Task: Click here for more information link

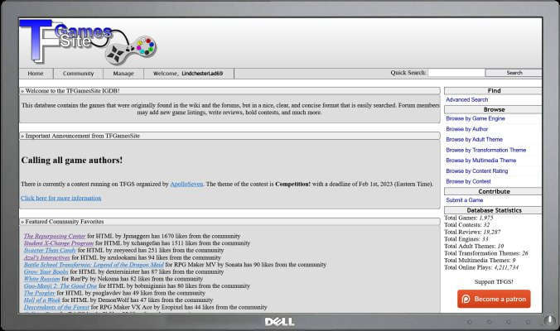Action: click(x=60, y=199)
